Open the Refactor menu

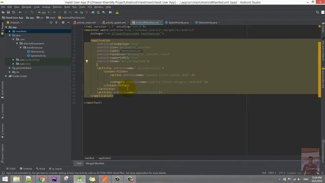click(x=57, y=7)
